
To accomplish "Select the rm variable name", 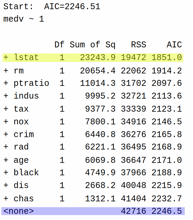I will pos(19,70).
